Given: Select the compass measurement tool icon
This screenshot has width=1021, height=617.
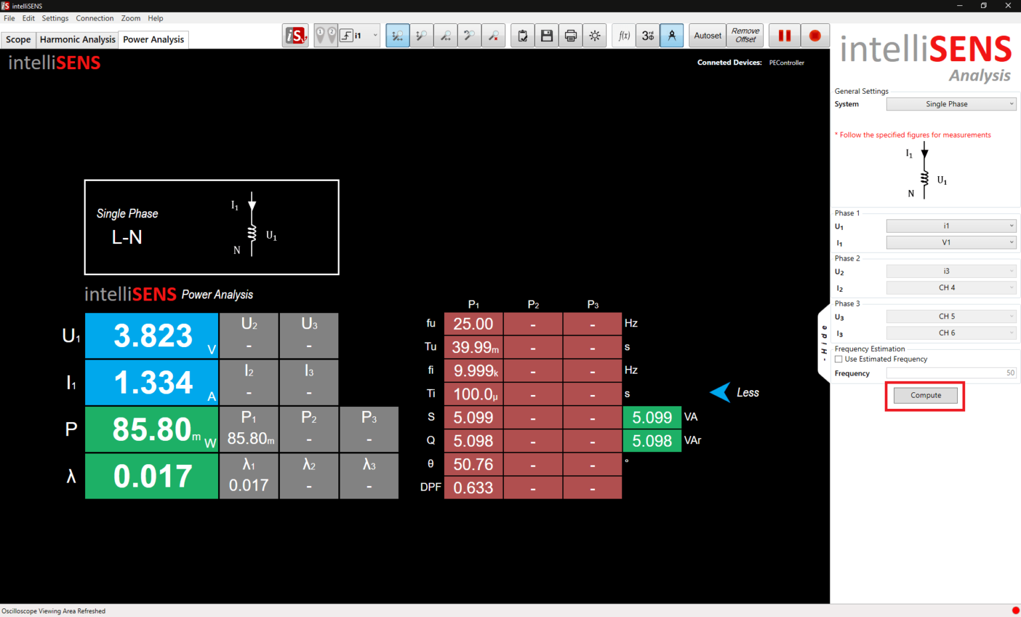Looking at the screenshot, I should [x=671, y=35].
